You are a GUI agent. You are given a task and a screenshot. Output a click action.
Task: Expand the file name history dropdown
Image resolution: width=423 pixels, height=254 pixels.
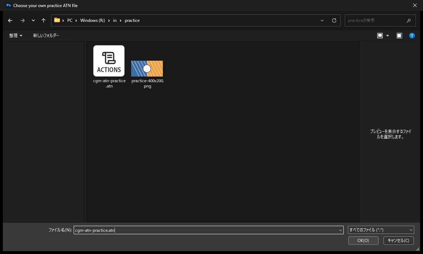pyautogui.click(x=340, y=230)
